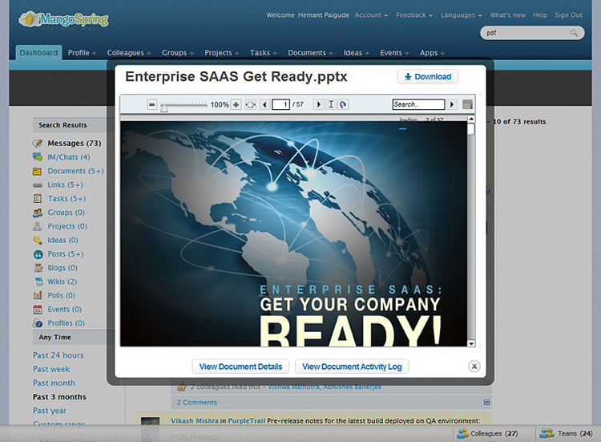Screen dimensions: 601x442
Task: Open the Feedback dropdown
Action: tap(414, 15)
